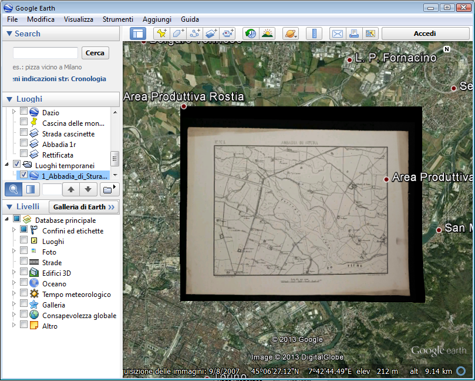Enable the Strade layer

tap(23, 262)
